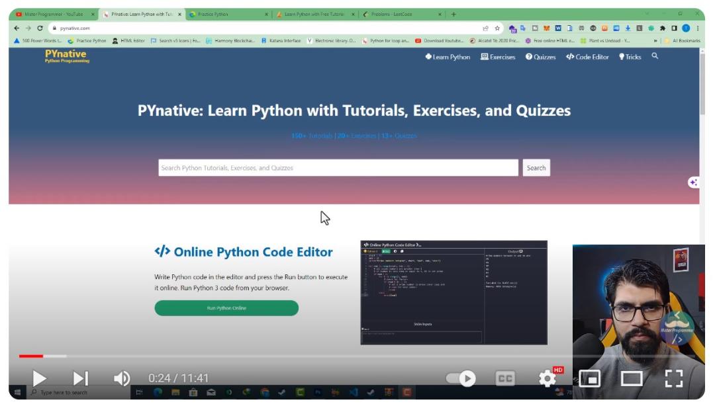Open the Learn Python menu
Image resolution: width=715 pixels, height=406 pixels.
(x=448, y=57)
